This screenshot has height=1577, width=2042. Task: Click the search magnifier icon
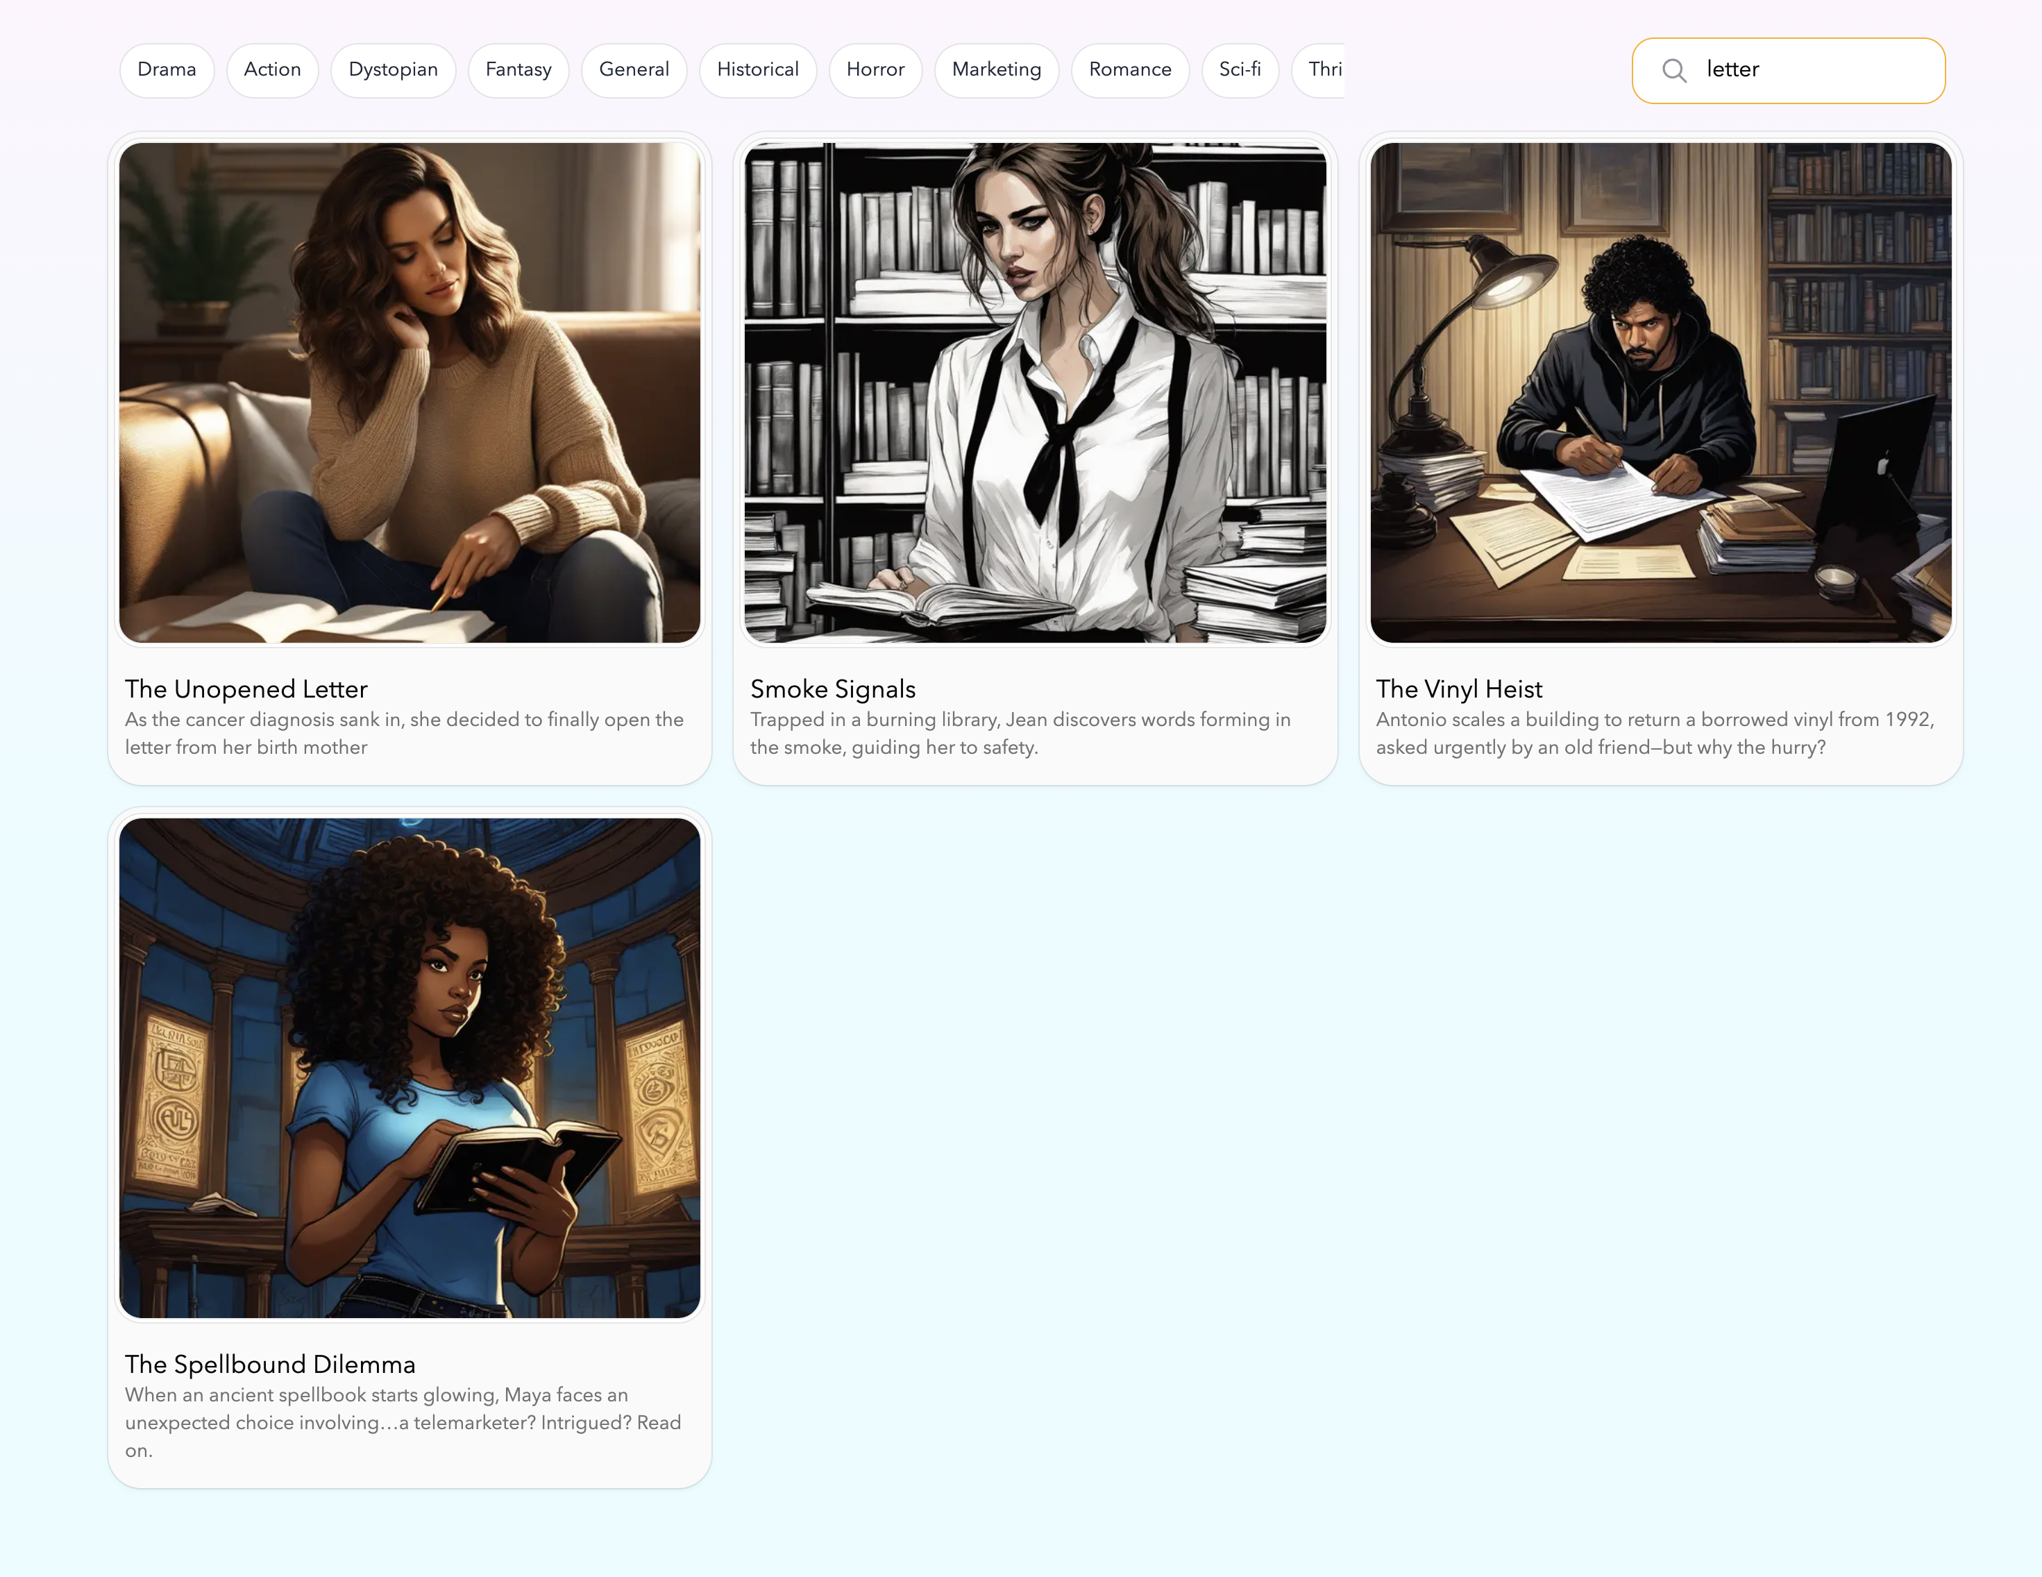click(1673, 70)
